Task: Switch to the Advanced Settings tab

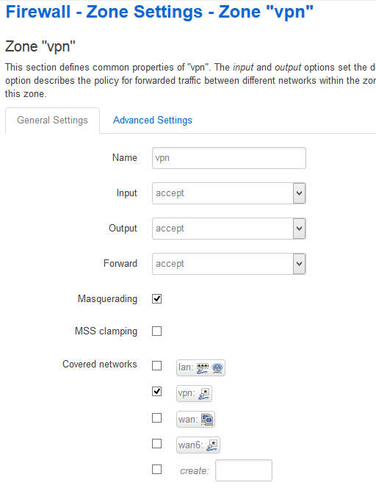Action: tap(153, 120)
